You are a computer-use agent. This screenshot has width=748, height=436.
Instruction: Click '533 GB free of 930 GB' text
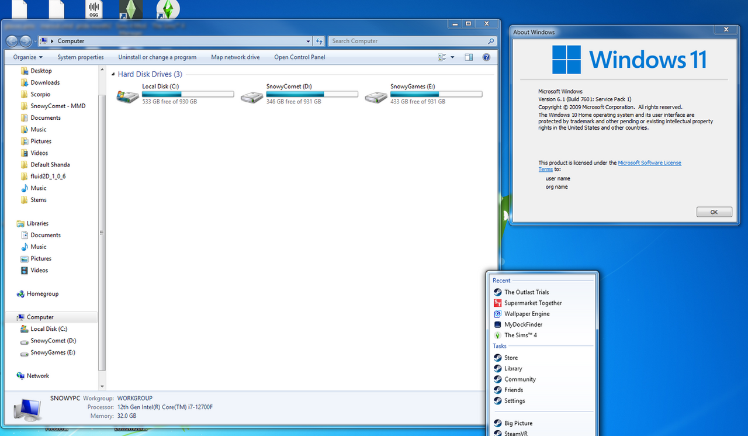pyautogui.click(x=169, y=102)
